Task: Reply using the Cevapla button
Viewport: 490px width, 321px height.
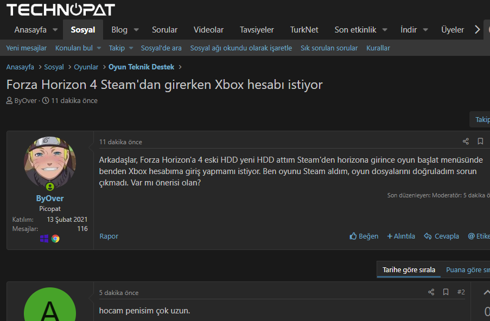Action: coord(441,236)
